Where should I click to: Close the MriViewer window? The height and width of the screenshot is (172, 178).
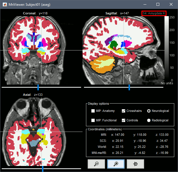[171, 5]
